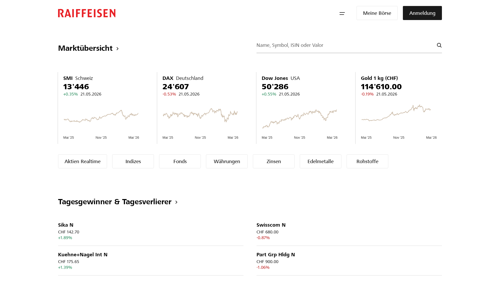Expand Tagesgewinner & Tagesverlierer chevron arrow

tap(176, 202)
